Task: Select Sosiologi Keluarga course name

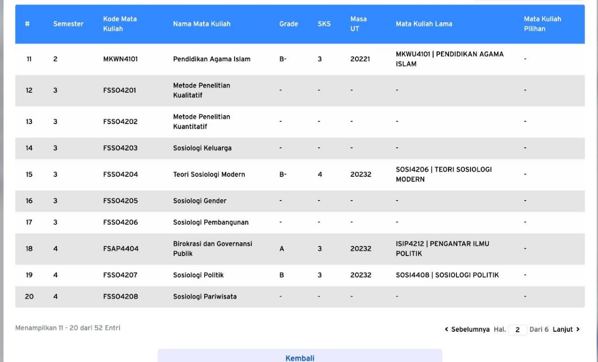Action: 202,148
